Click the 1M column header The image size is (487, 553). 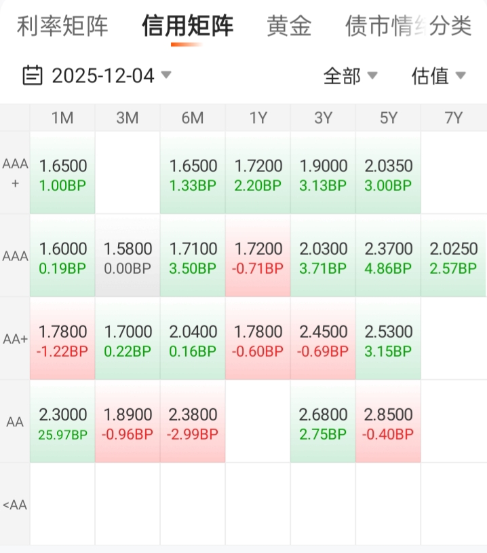pos(62,118)
